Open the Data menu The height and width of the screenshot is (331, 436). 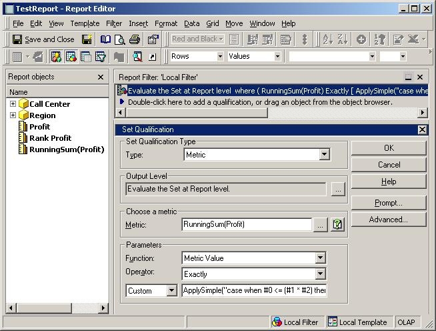coord(191,23)
